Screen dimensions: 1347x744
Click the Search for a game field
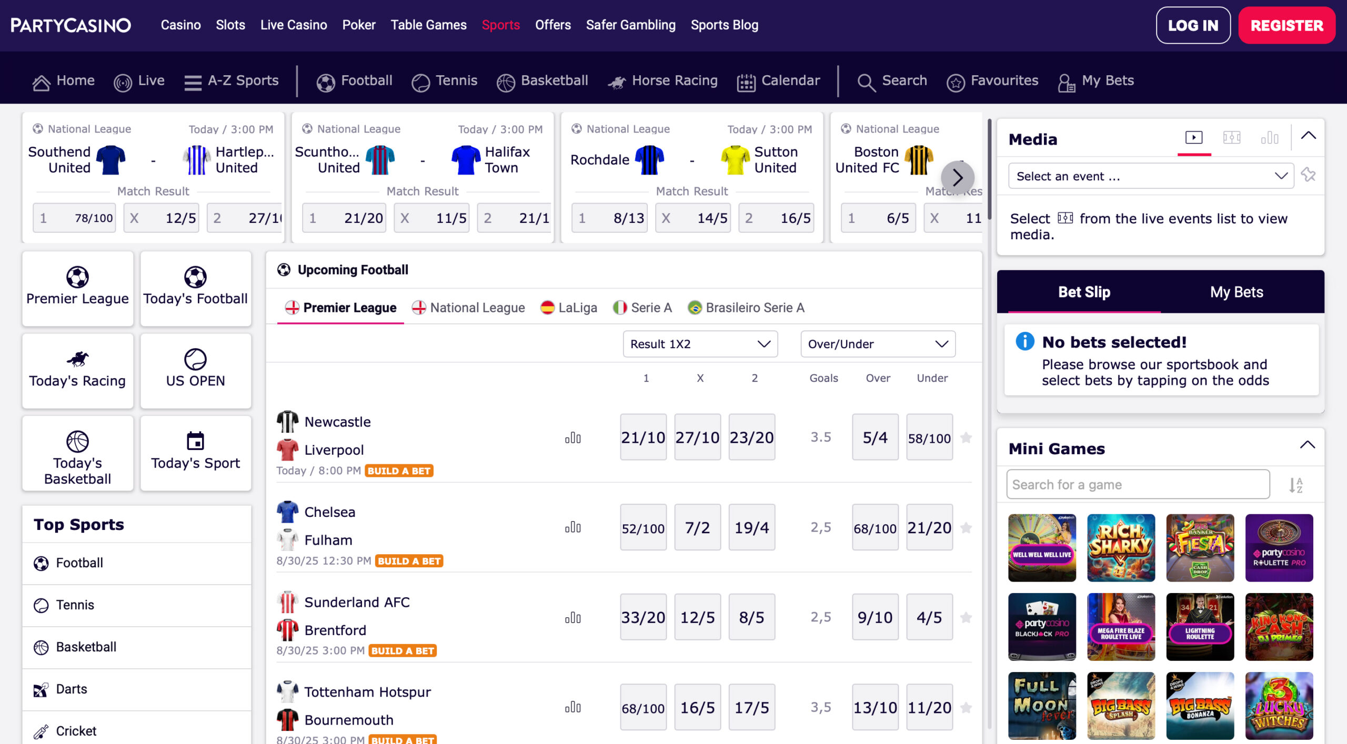(1138, 484)
